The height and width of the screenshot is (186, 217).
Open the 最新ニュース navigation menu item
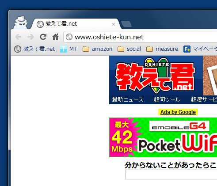128,100
